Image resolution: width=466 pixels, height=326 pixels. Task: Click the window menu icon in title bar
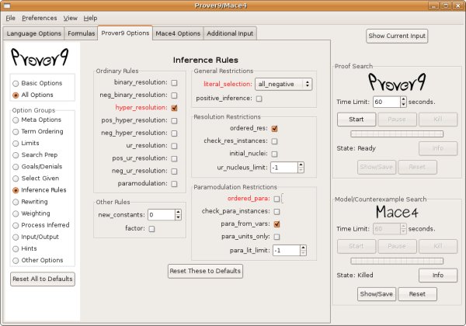click(x=7, y=5)
